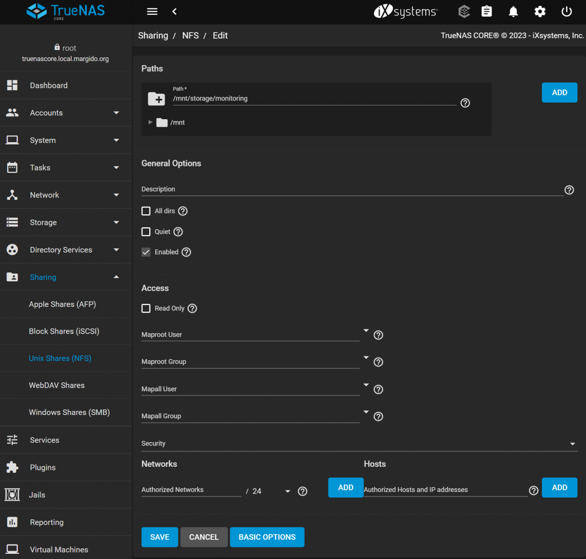Show help for Maproot User
This screenshot has height=559, width=586.
(x=379, y=335)
